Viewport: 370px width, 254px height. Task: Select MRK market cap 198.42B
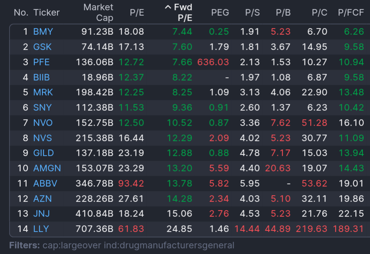tap(95, 92)
